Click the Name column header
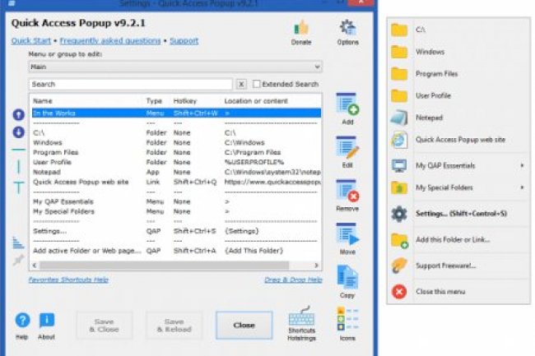Screen dimensions: 535x356 (x=43, y=101)
